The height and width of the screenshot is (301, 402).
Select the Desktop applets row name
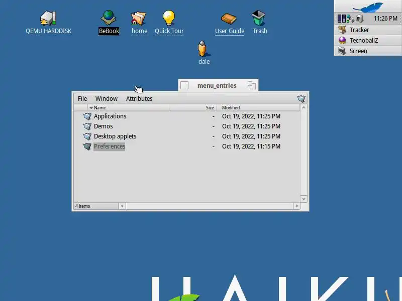pyautogui.click(x=115, y=136)
